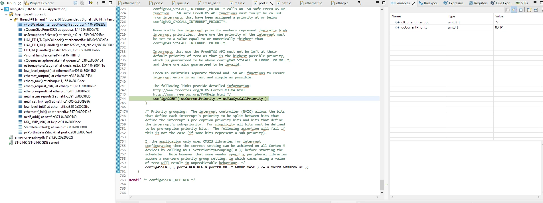Toggle Show Type Names in Variables toolbar
543x203 pixels.
point(507,10)
